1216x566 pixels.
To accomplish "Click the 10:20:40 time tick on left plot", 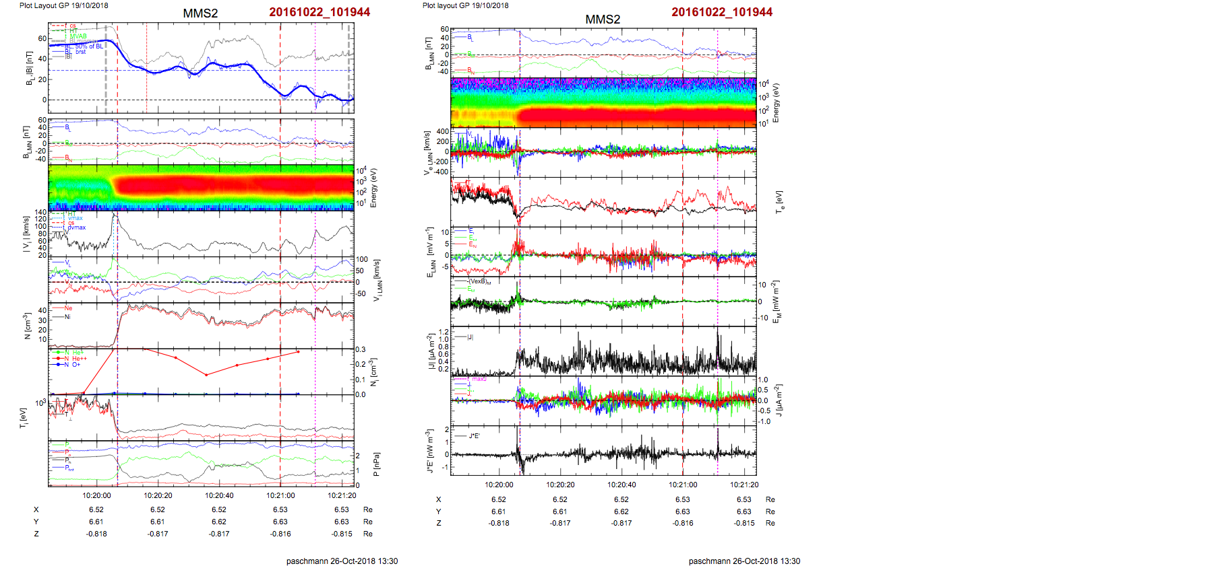I will [x=219, y=495].
